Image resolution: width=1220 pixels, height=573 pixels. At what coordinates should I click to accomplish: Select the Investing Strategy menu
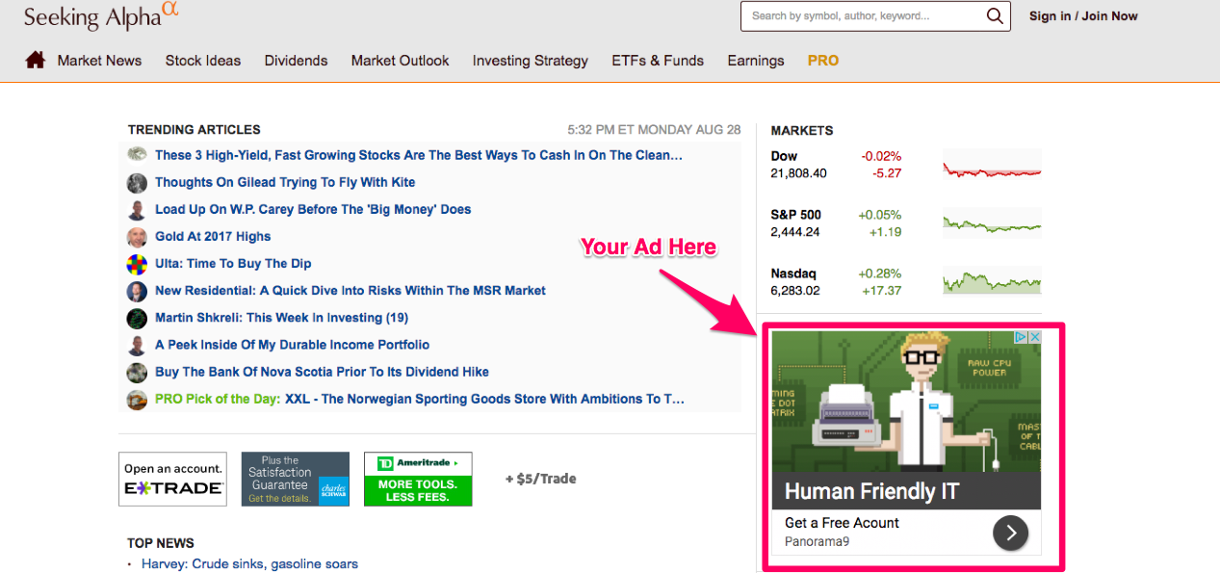(530, 61)
